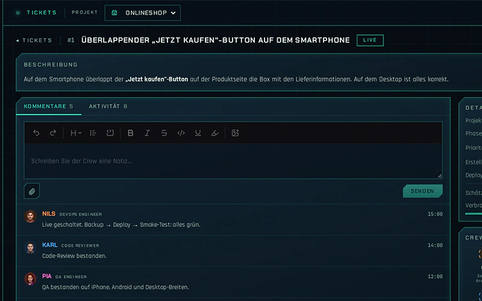Select the 12:00 timestamp

(435, 276)
